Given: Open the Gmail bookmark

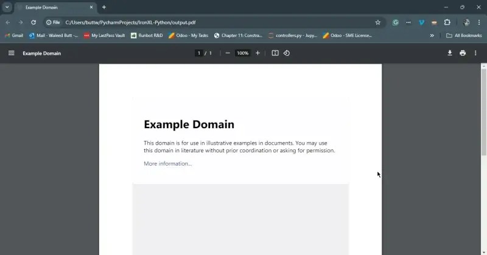Looking at the screenshot, I should click(14, 36).
